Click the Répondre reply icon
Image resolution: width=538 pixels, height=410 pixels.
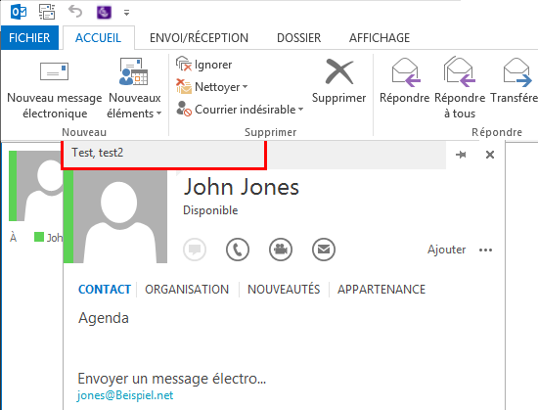(406, 72)
